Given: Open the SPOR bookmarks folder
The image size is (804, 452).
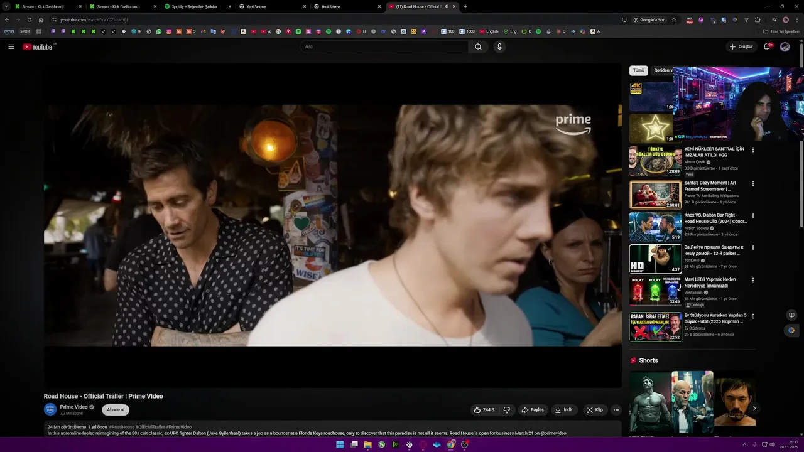Looking at the screenshot, I should click(x=25, y=31).
